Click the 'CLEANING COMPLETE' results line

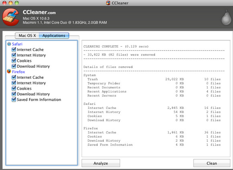click(116, 47)
